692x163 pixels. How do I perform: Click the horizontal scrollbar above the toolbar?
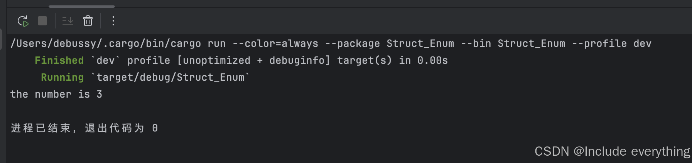82,7
